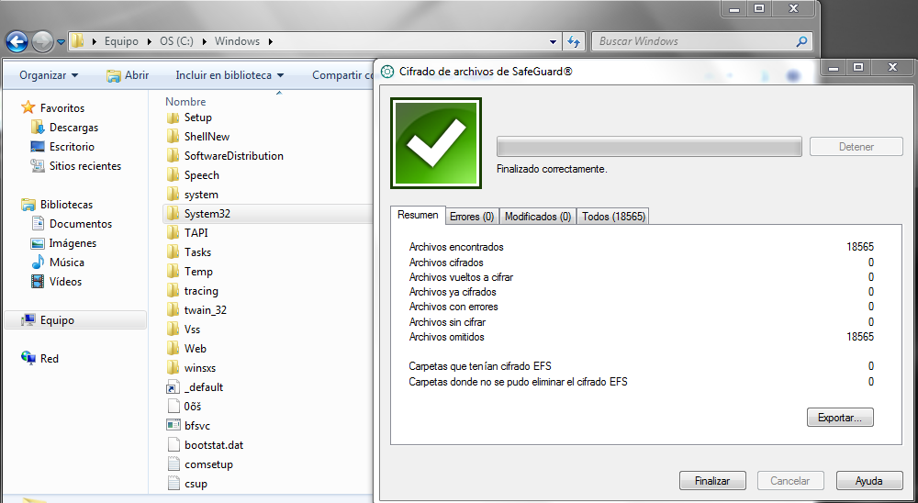The image size is (918, 503).
Task: Click the Nombre column header
Action: point(185,101)
